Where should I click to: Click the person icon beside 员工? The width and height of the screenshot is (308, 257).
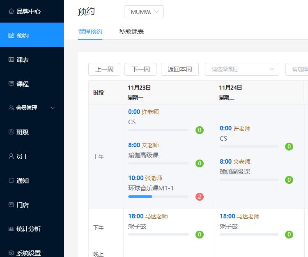tap(11, 156)
